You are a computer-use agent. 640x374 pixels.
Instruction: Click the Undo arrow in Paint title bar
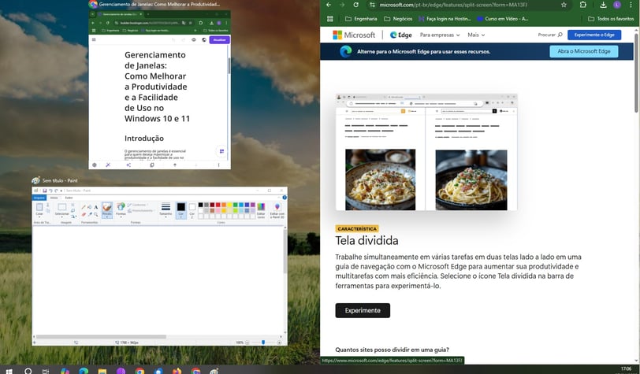click(50, 191)
